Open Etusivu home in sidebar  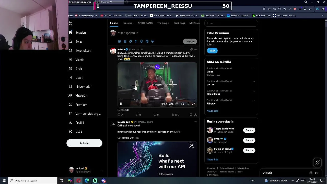77,33
